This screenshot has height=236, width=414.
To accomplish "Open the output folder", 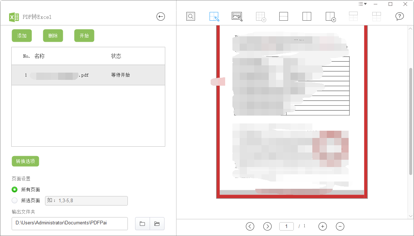I will [157, 224].
